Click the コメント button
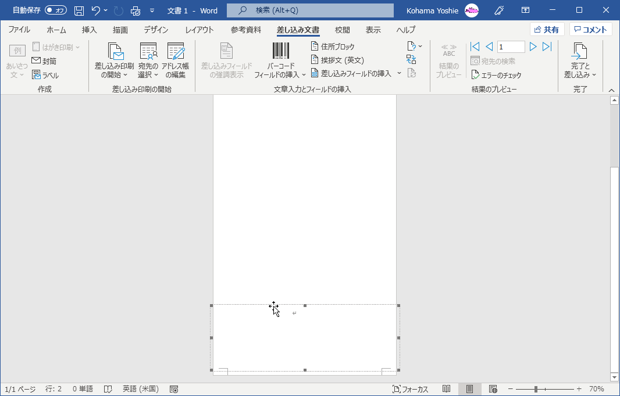620x396 pixels. point(591,30)
